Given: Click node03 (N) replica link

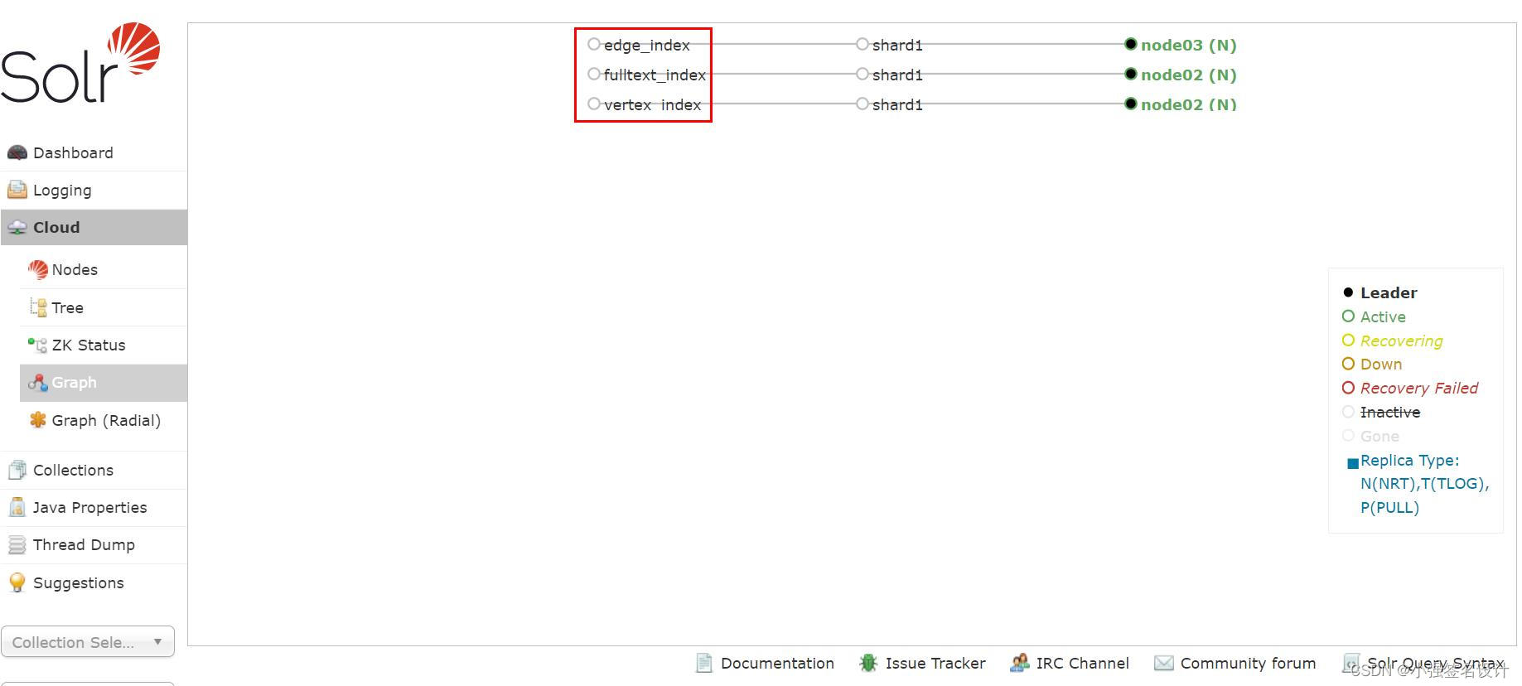Looking at the screenshot, I should pyautogui.click(x=1188, y=45).
